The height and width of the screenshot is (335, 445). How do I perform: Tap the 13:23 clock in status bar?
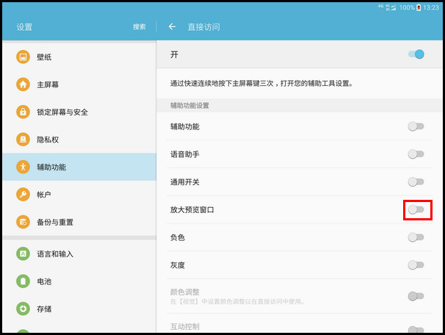[x=431, y=7]
